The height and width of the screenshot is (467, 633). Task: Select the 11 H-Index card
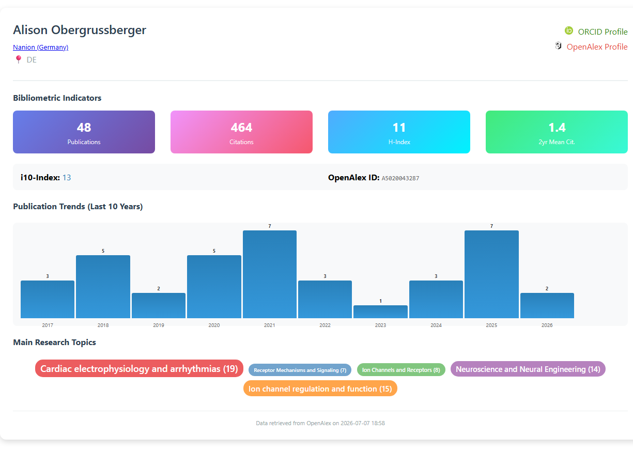click(x=399, y=132)
